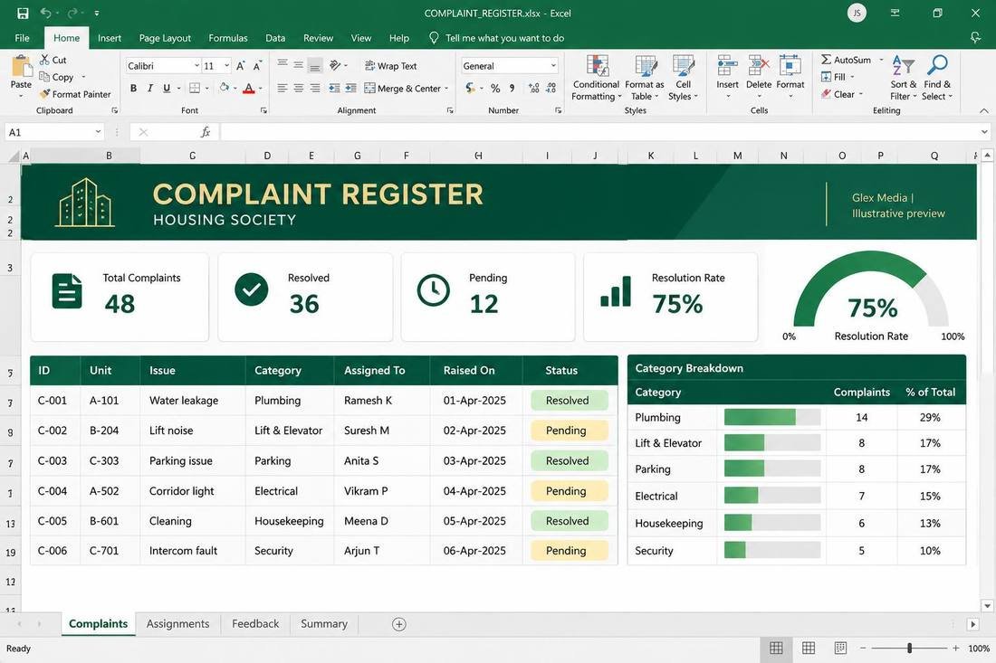Open the Assignments sheet tab
Viewport: 996px width, 663px height.
click(177, 624)
